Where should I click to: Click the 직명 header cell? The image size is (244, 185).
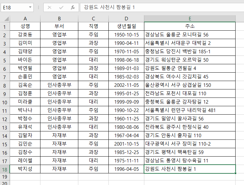pos(93,26)
